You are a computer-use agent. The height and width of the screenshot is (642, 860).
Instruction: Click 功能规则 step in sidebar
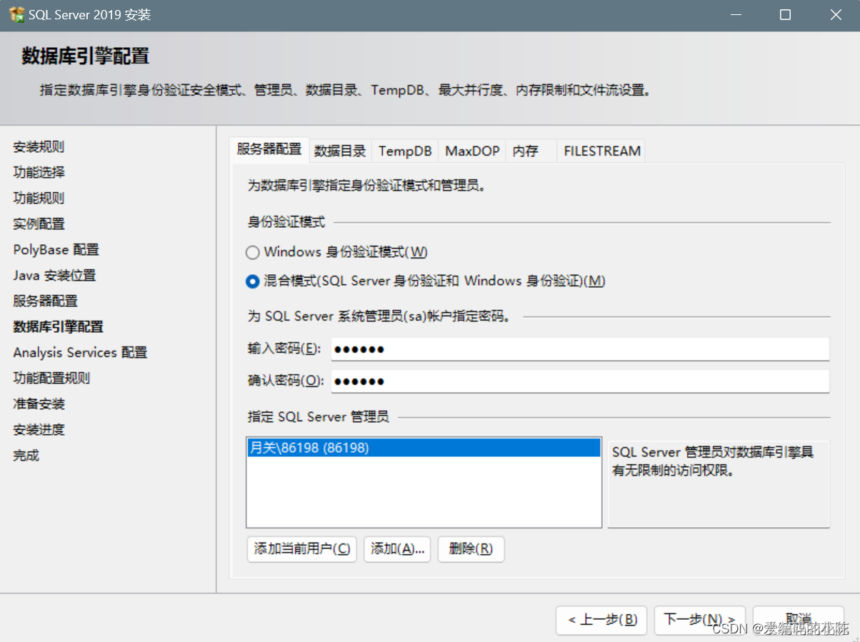[x=39, y=199]
